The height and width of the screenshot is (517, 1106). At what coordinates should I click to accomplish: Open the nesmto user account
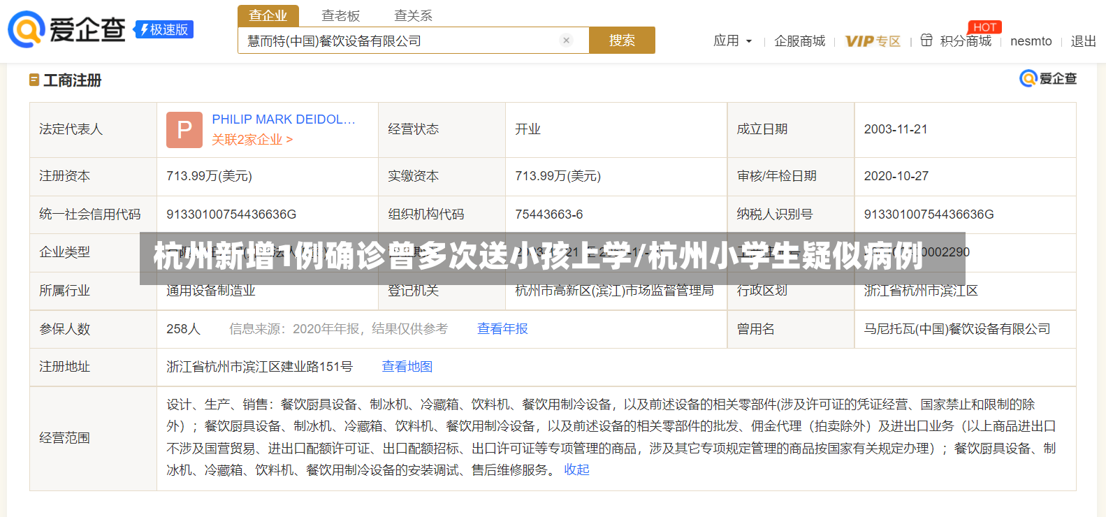point(1031,41)
